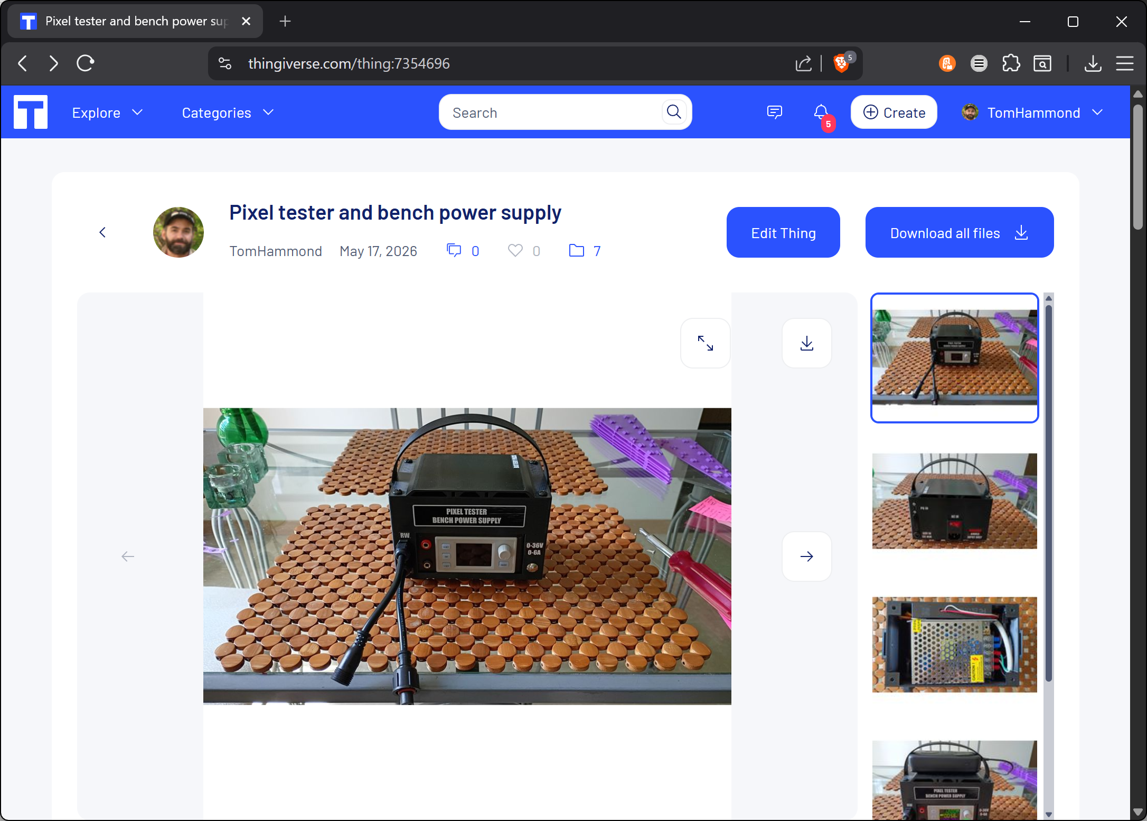Like this thing with the heart icon
1147x821 pixels.
click(x=515, y=250)
